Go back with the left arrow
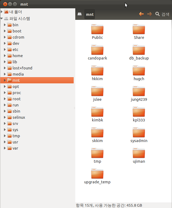Image resolution: width=172 pixels, height=208 pixels. [x=141, y=14]
